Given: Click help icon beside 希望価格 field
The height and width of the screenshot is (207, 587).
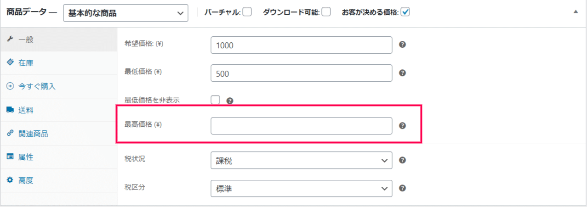Looking at the screenshot, I should click(x=402, y=45).
